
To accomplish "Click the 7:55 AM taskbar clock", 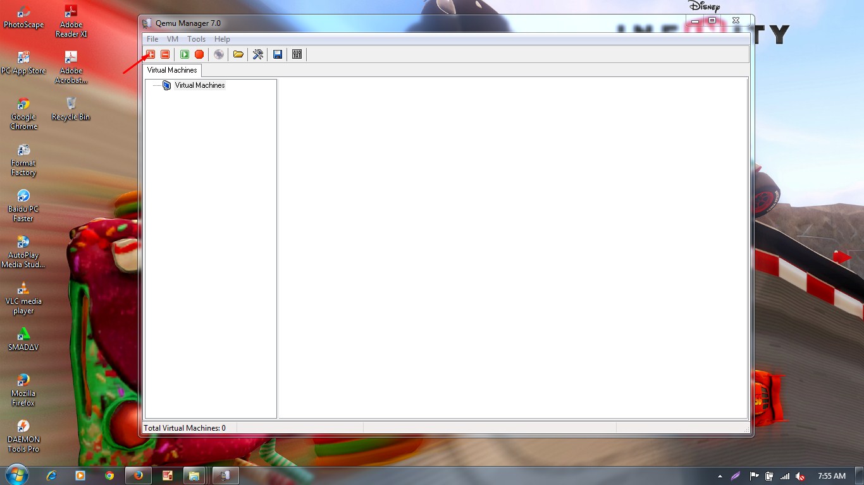I will pos(832,476).
